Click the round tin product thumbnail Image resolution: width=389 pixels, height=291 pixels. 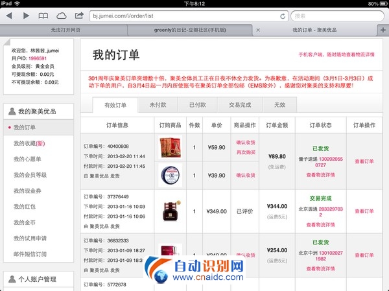tap(170, 175)
